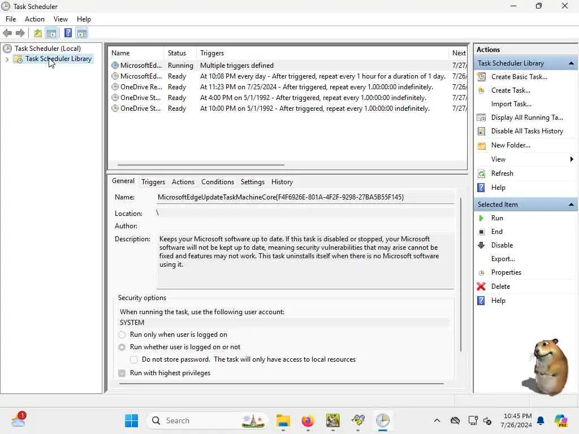
Task: Select the OneDrive Re... task row
Action: [288, 87]
